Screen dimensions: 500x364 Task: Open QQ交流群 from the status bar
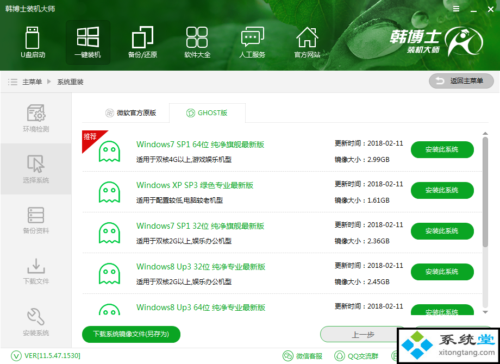pyautogui.click(x=356, y=356)
